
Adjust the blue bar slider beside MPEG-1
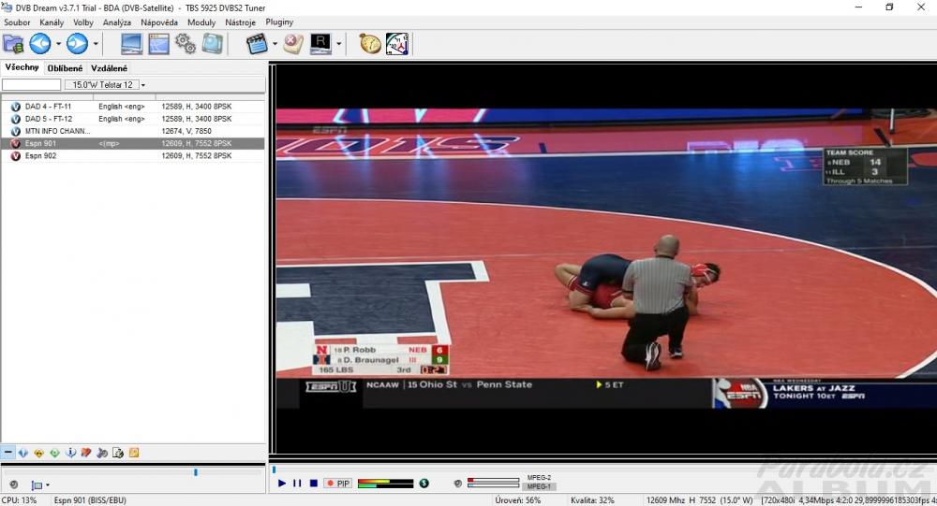(493, 485)
